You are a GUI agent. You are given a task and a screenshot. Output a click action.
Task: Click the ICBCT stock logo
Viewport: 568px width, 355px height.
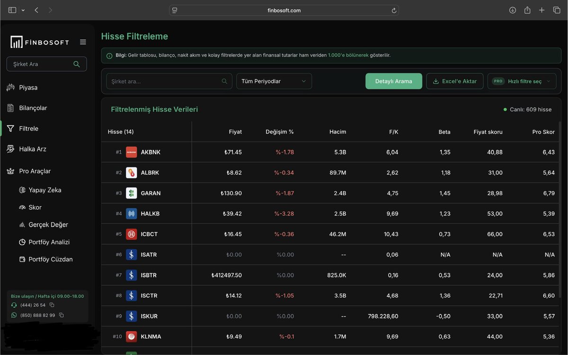click(x=132, y=234)
